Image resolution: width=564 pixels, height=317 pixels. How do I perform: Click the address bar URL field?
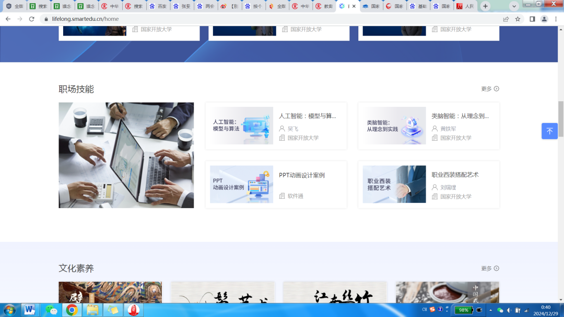(261, 19)
